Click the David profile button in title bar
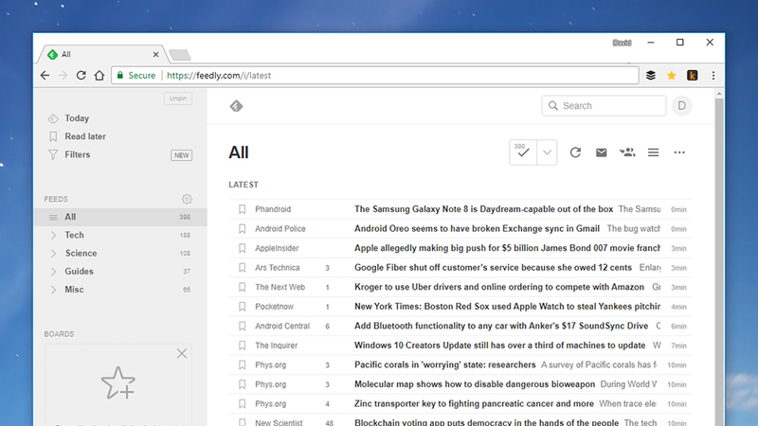Viewport: 758px width, 426px height. tap(622, 43)
